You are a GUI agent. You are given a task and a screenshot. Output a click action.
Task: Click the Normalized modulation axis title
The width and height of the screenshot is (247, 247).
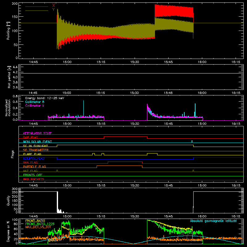(x=8, y=108)
